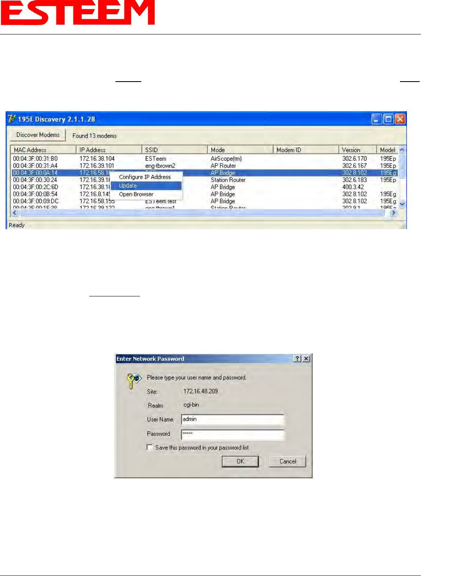Sort by IP Address column header
Viewport: 461px width, 576px height.
(x=109, y=150)
